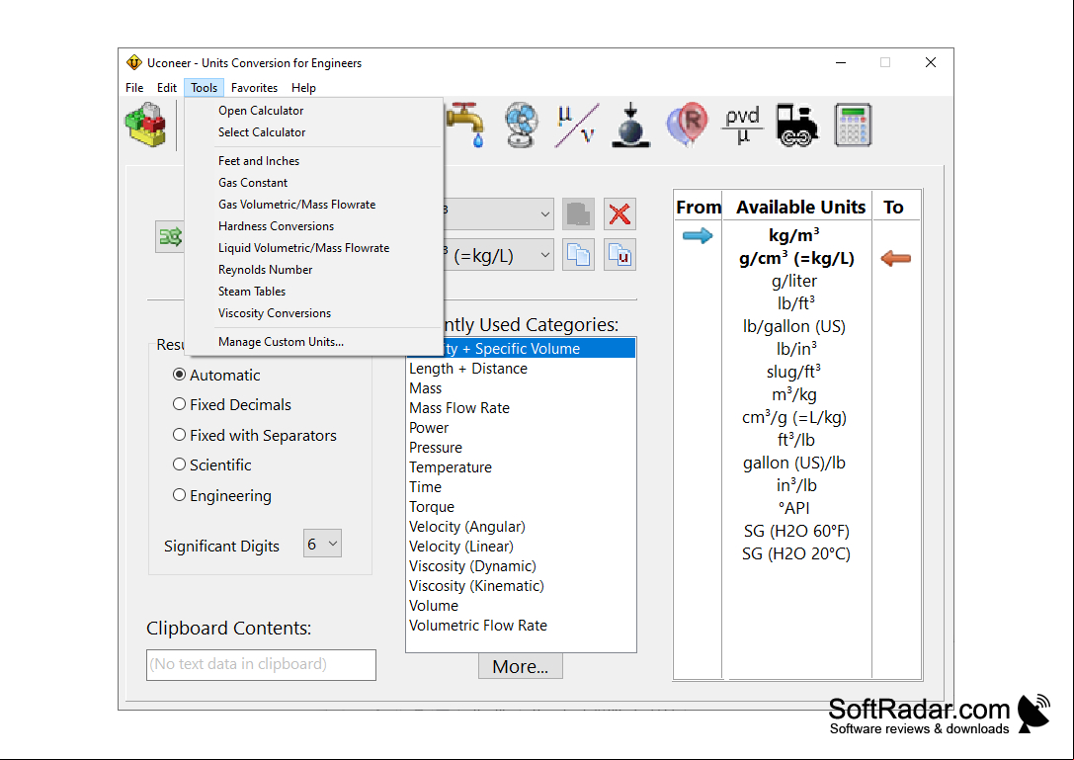The width and height of the screenshot is (1074, 760).
Task: Click the R balloon gas constant icon
Action: (687, 125)
